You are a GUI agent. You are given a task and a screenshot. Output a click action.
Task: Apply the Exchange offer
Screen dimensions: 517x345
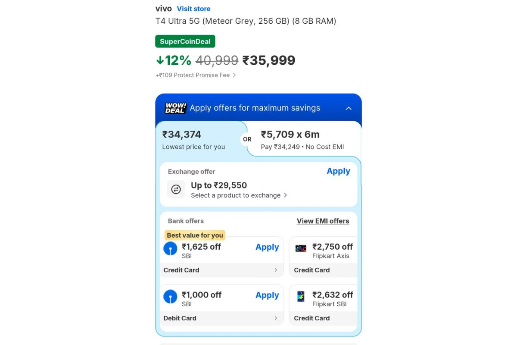click(338, 171)
